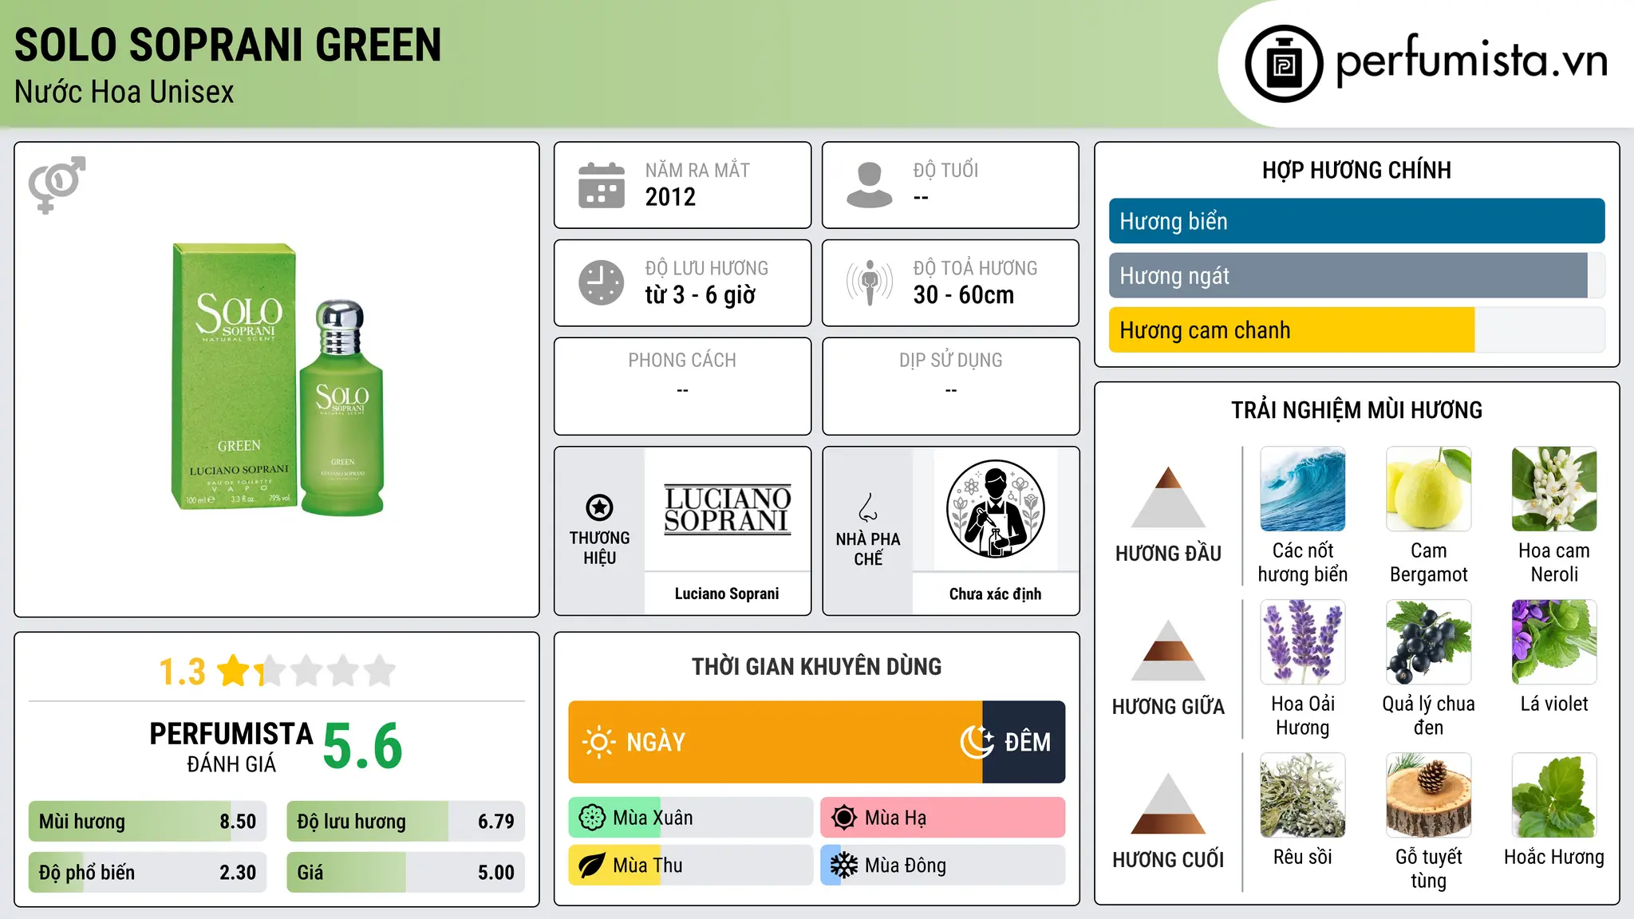
Task: Click the Hợp hương chính heading
Action: 1356,170
